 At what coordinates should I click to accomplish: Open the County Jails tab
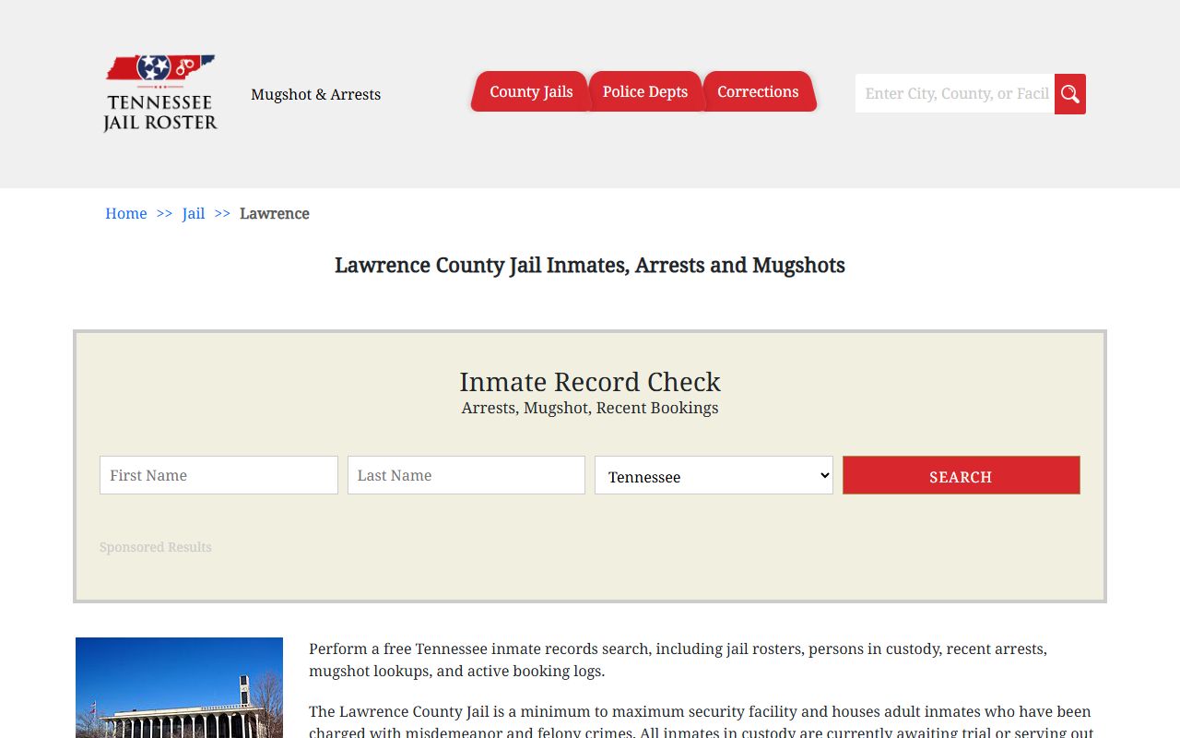(531, 91)
